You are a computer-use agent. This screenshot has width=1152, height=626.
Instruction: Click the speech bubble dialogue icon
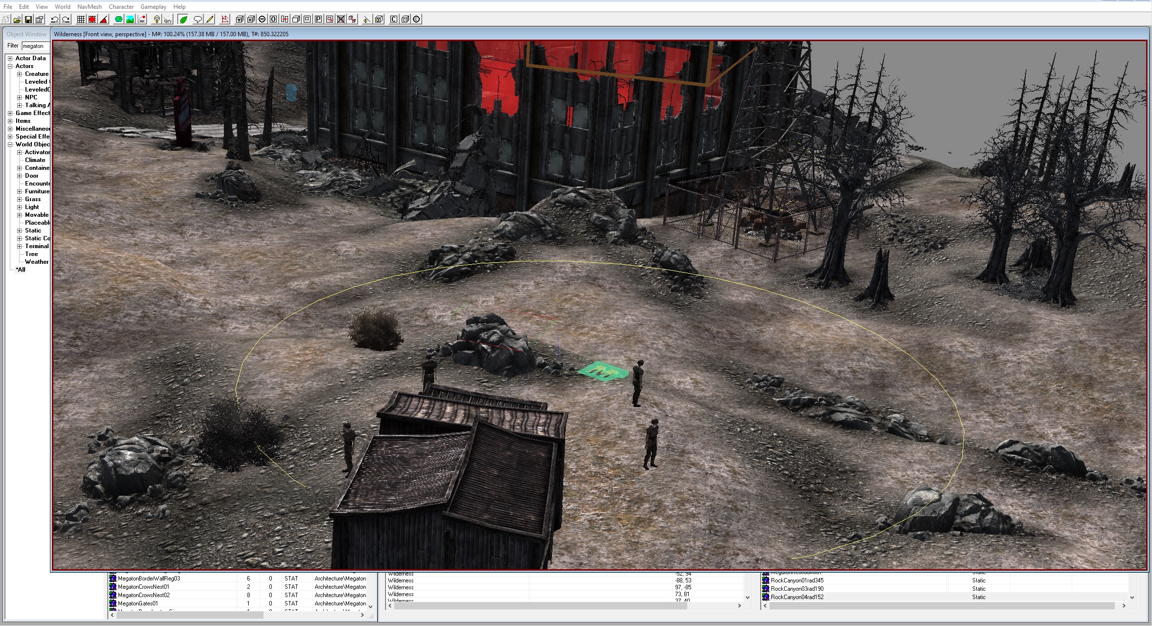point(198,20)
